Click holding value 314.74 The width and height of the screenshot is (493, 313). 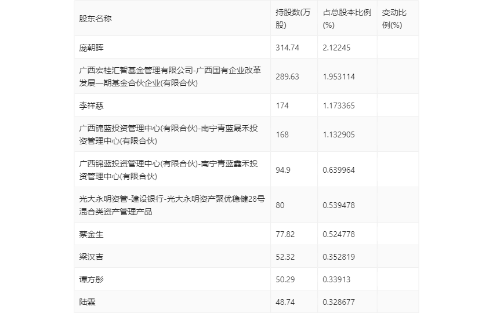click(x=287, y=48)
